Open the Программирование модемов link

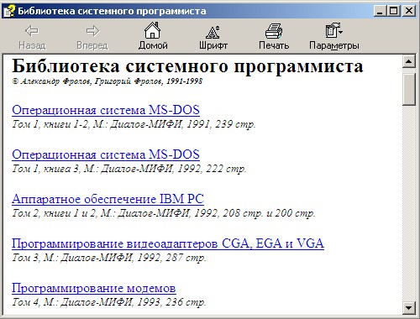tap(93, 288)
